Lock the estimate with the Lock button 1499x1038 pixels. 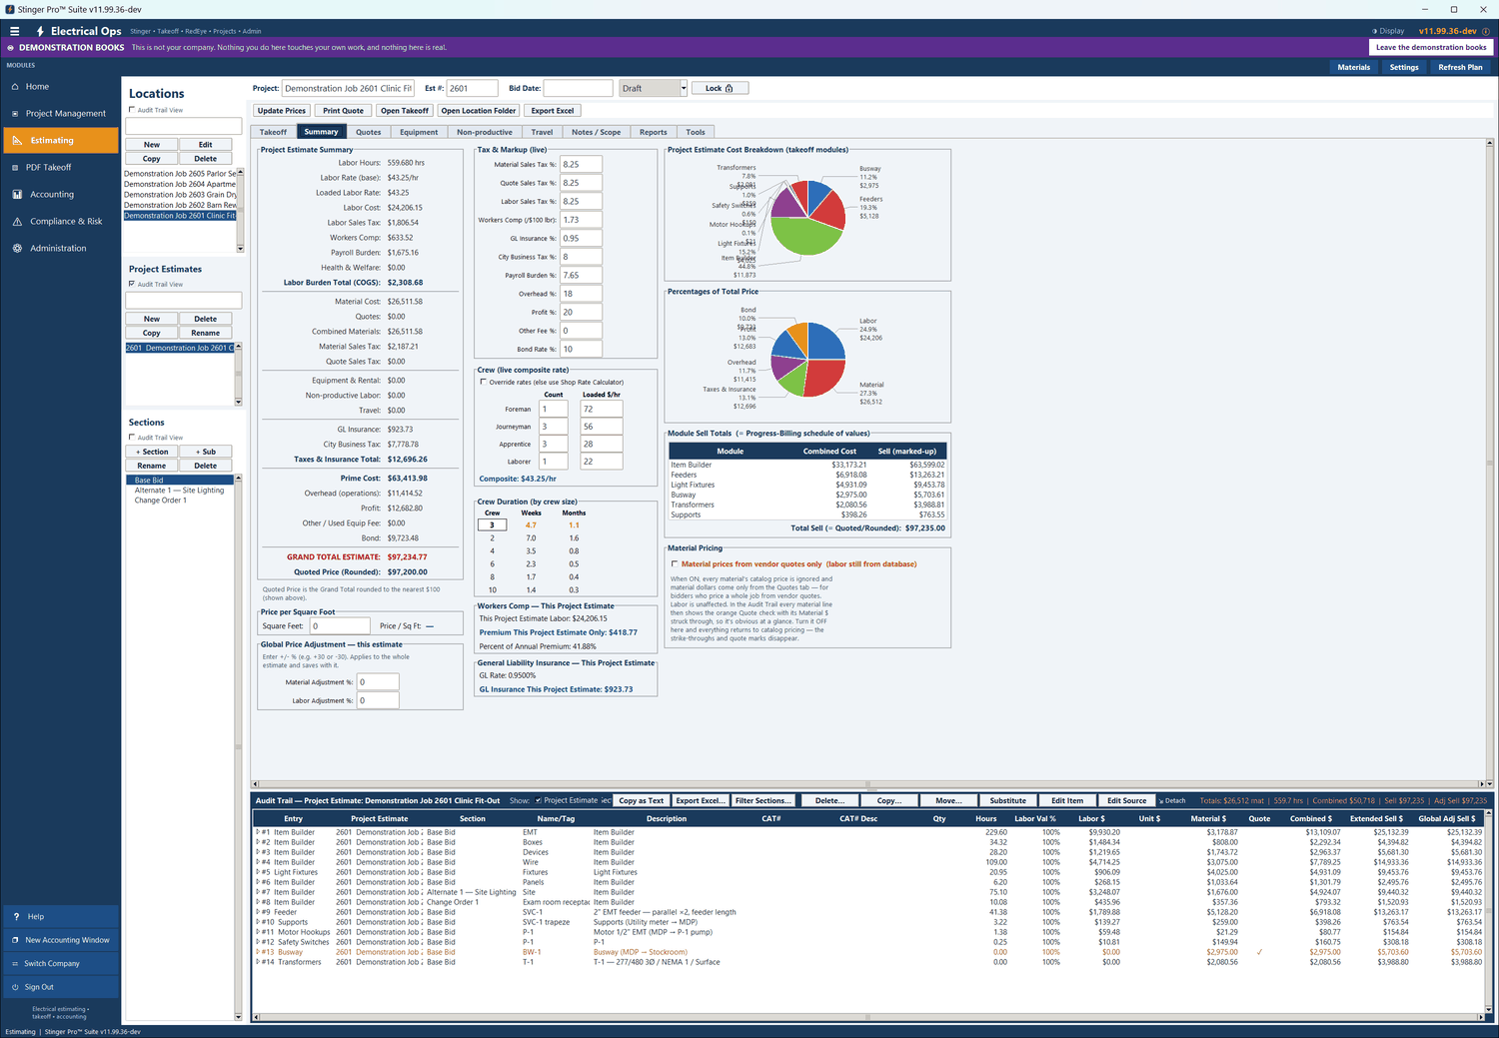point(720,88)
